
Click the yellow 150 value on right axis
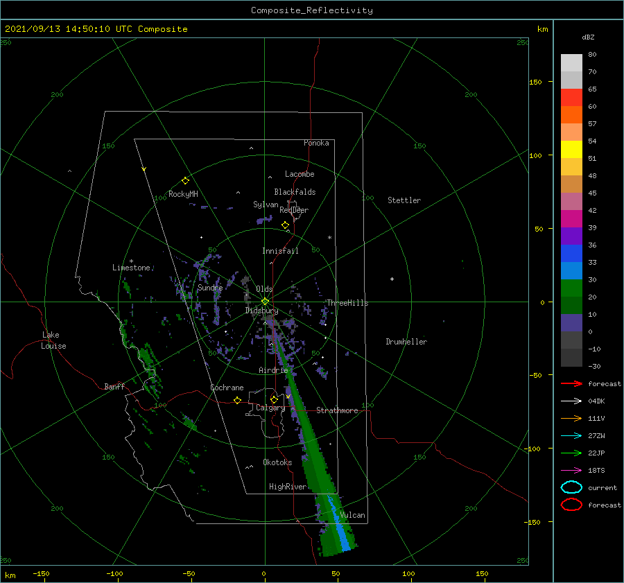point(535,82)
